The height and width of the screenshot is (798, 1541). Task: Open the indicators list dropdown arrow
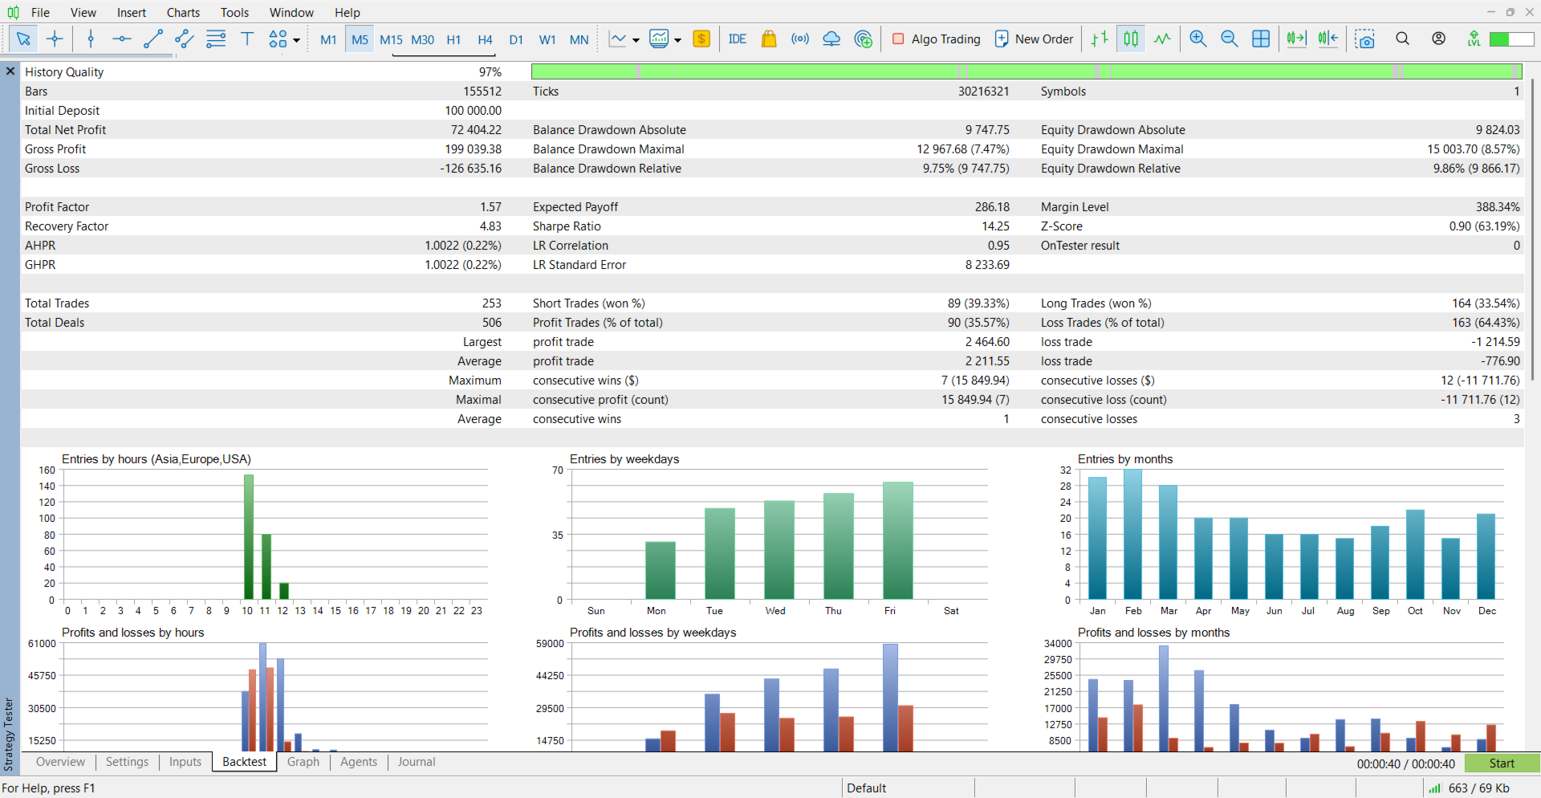(636, 39)
